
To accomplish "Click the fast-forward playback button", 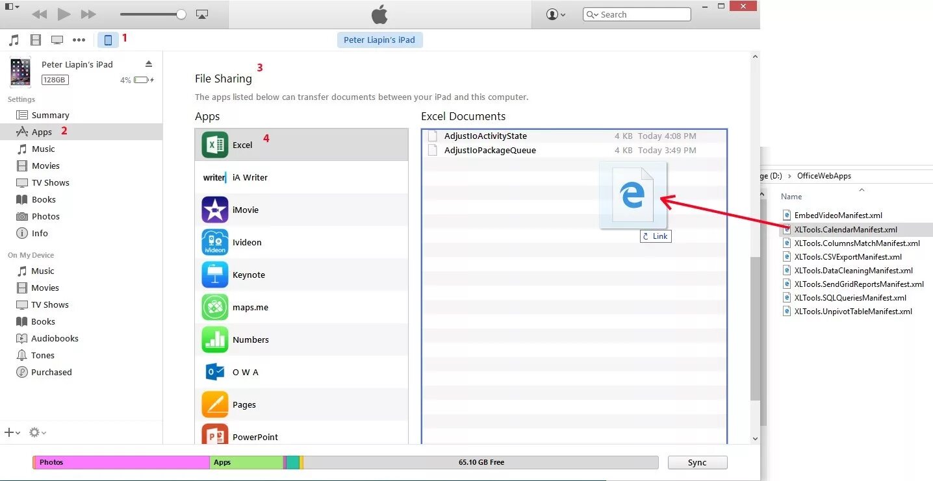I will (x=88, y=14).
